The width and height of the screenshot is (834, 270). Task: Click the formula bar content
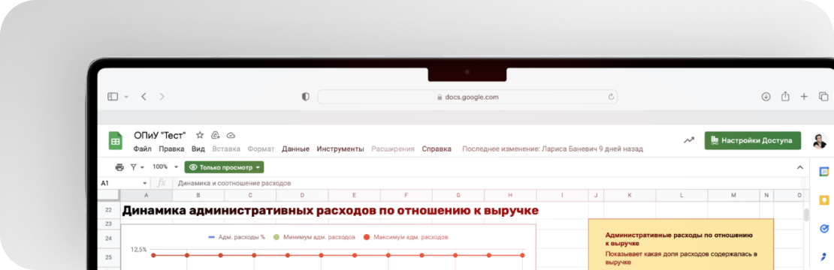pos(234,183)
